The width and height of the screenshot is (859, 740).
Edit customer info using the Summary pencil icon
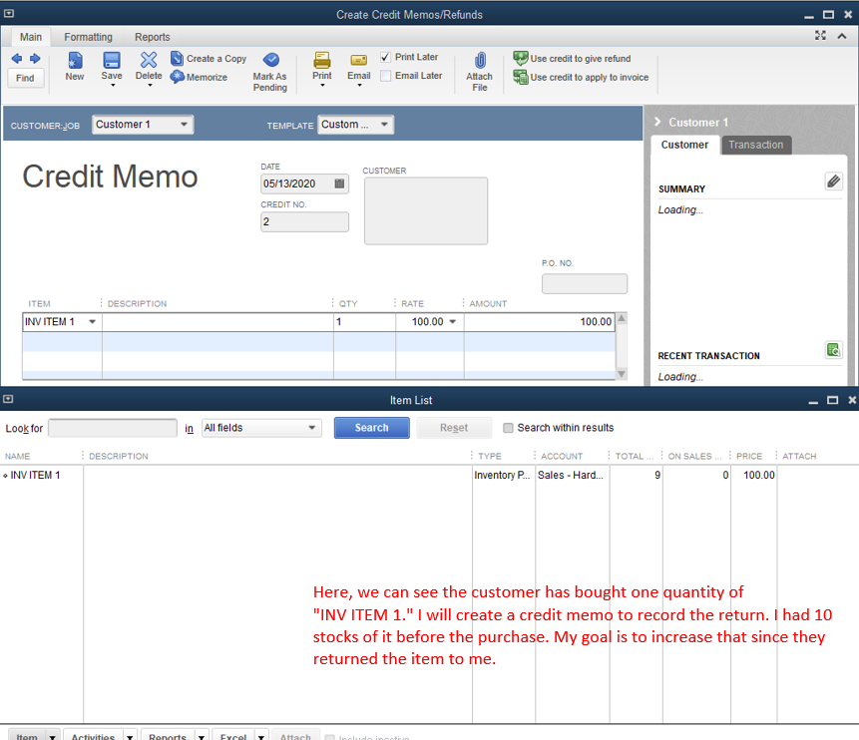tap(834, 182)
